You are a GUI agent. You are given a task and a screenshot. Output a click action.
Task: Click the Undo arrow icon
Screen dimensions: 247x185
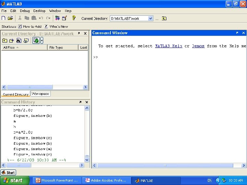(x=41, y=18)
